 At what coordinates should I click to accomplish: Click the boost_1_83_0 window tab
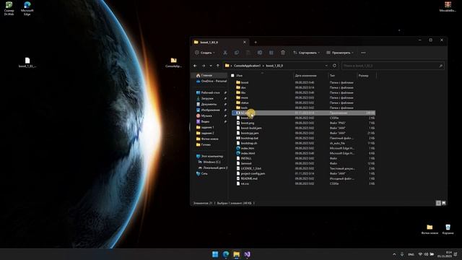pyautogui.click(x=220, y=43)
